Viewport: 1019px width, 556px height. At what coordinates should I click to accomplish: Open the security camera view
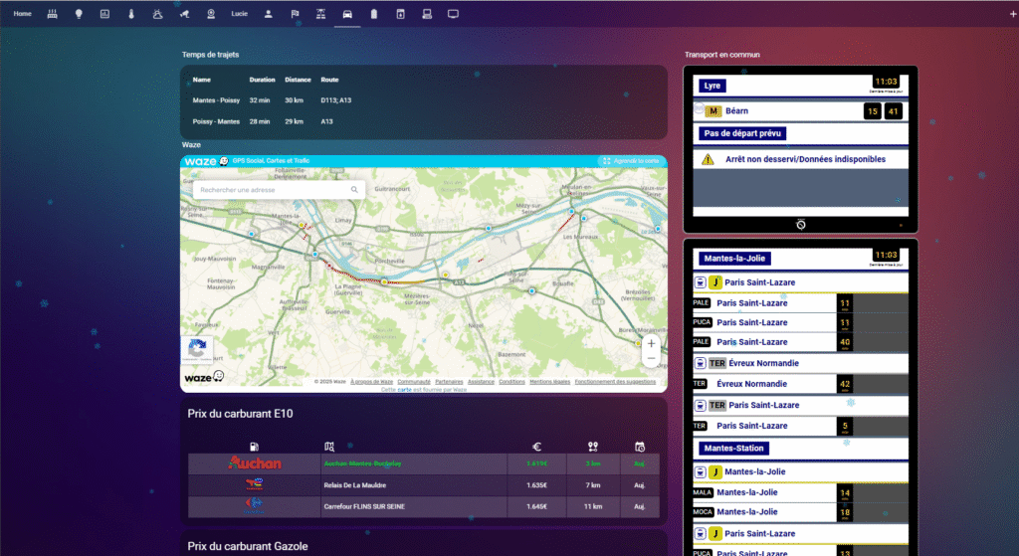[184, 14]
